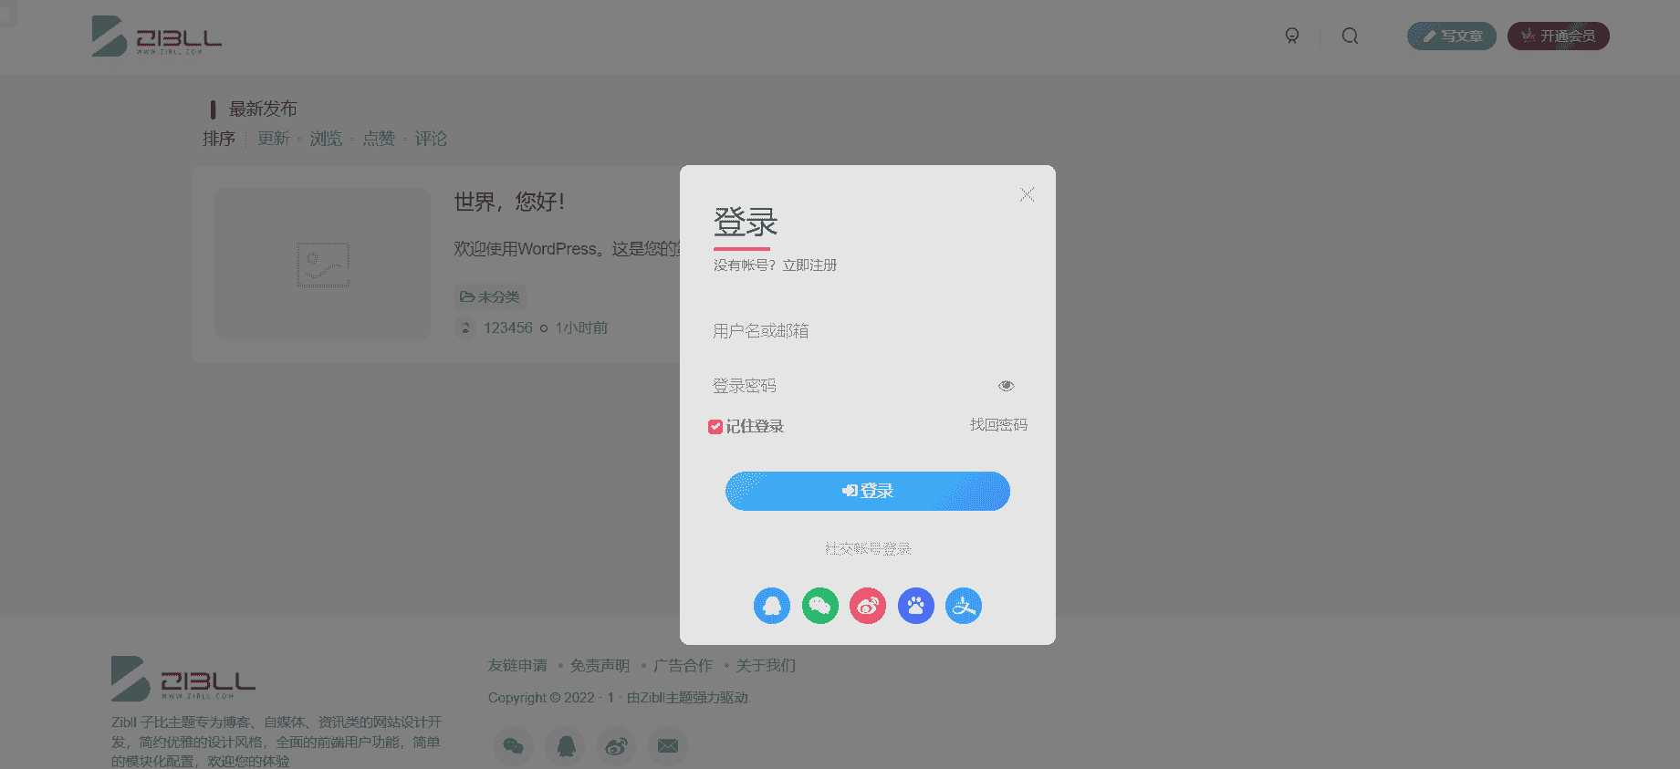The height and width of the screenshot is (769, 1680).
Task: Click the 未分类 category tag
Action: (x=490, y=296)
